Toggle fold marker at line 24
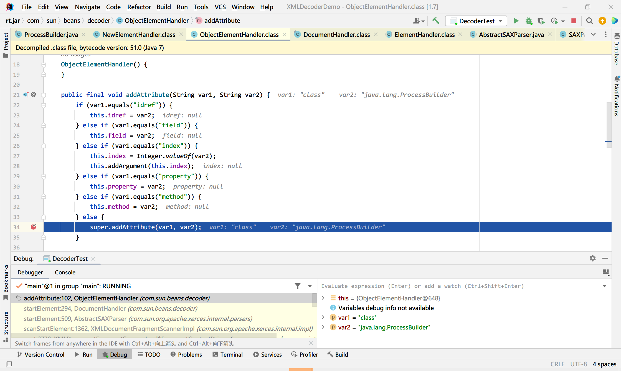This screenshot has height=371, width=621. pos(44,125)
